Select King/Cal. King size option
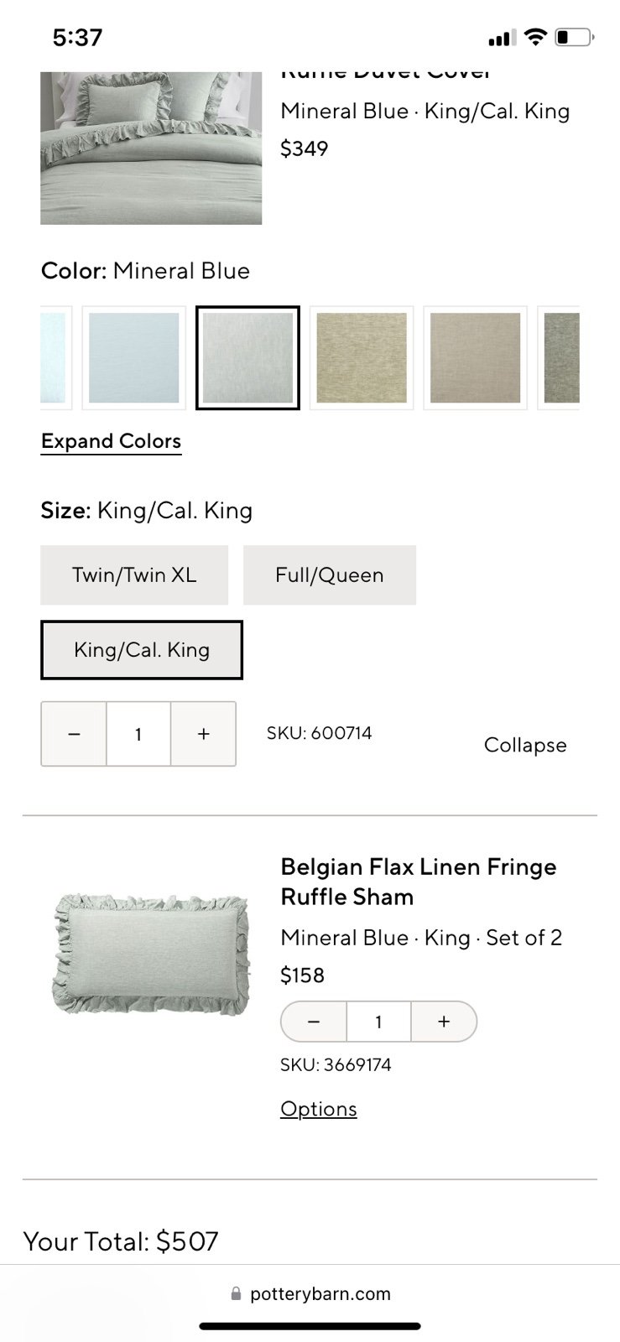620x1342 pixels. tap(142, 650)
